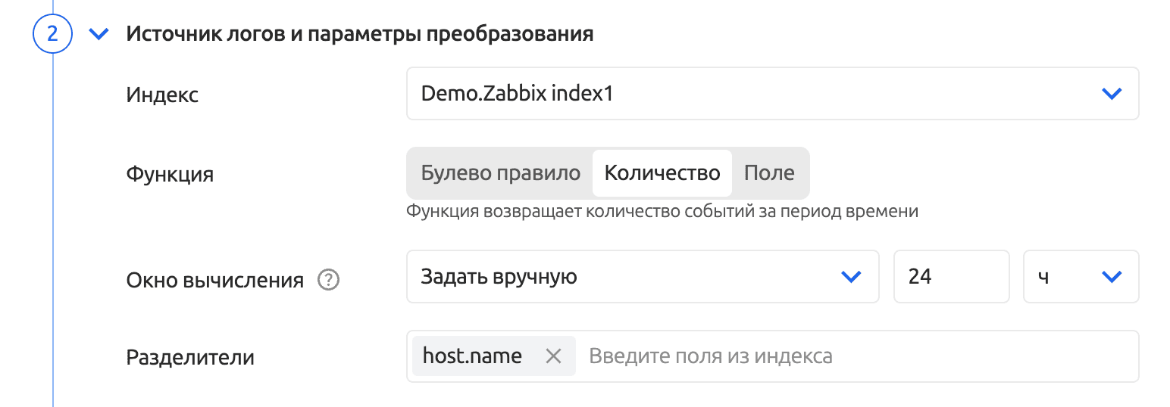The image size is (1170, 407).
Task: Select the 'Булево правило' function option
Action: (500, 173)
